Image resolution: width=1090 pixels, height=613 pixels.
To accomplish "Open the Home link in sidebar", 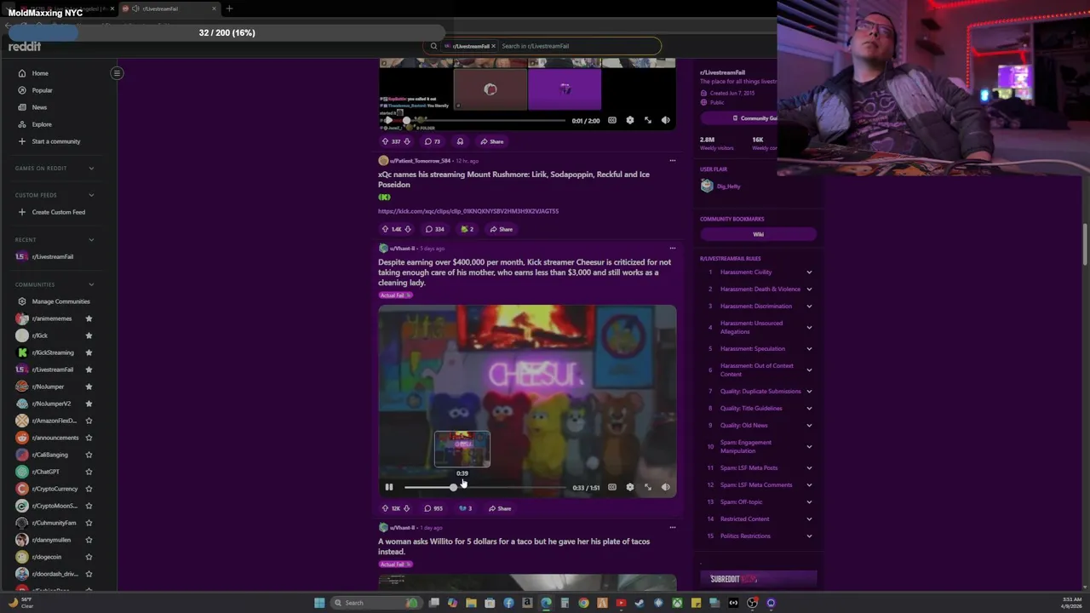I will coord(40,73).
